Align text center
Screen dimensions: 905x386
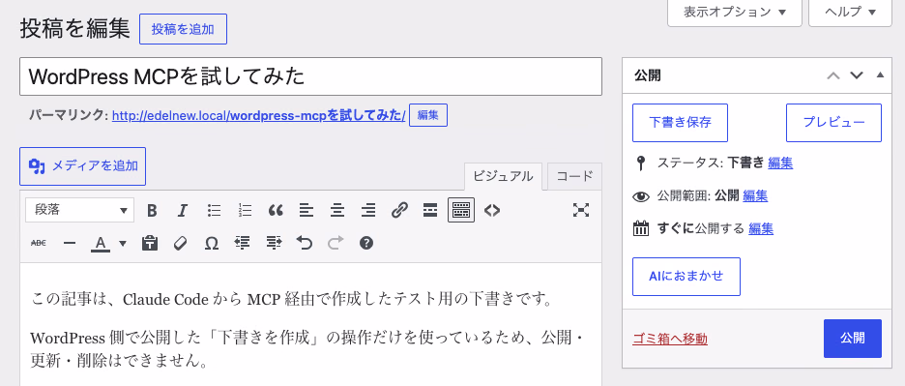pos(337,210)
